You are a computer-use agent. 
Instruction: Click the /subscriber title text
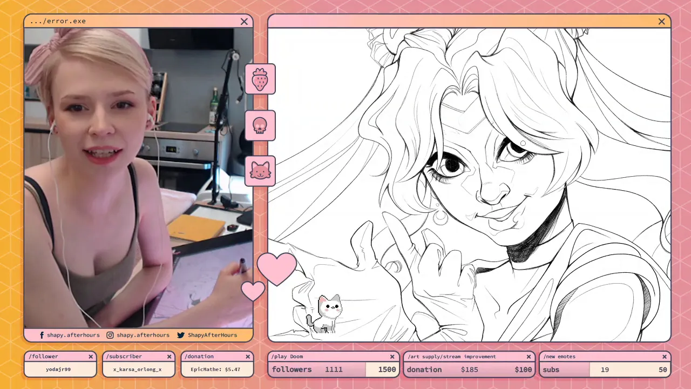tap(124, 357)
